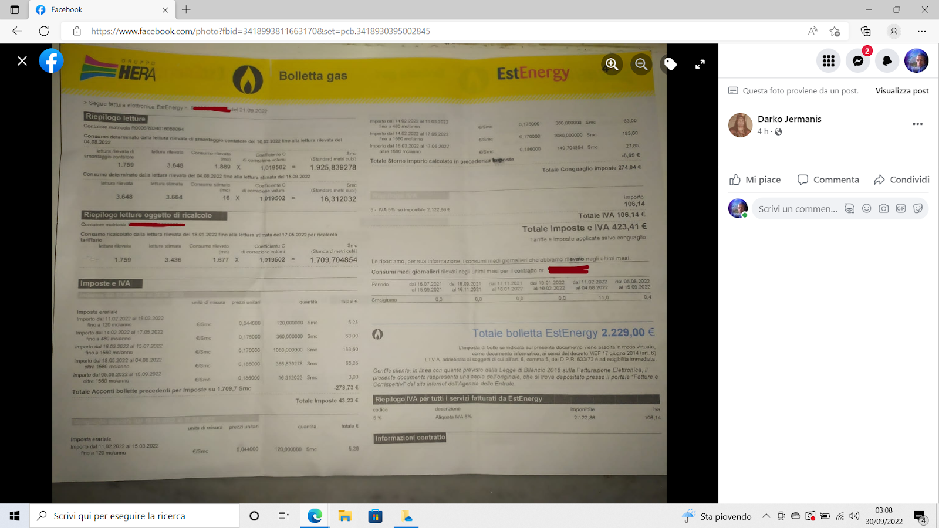Add this page to favorites
The width and height of the screenshot is (939, 528).
pyautogui.click(x=835, y=31)
